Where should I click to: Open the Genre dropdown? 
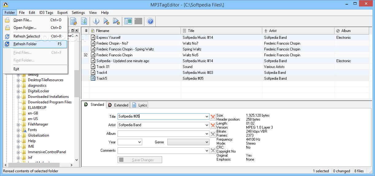[206, 142]
